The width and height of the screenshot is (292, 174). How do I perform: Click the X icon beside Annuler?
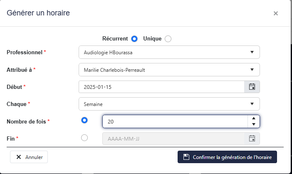pyautogui.click(x=19, y=157)
